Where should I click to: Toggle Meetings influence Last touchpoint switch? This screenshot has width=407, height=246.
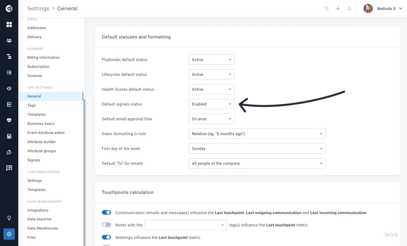pos(106,237)
